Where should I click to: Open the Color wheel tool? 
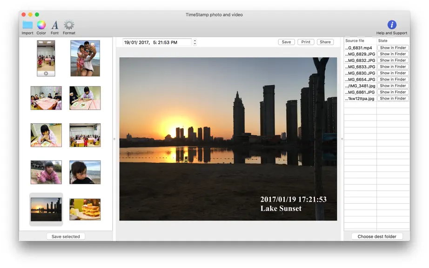tap(41, 25)
